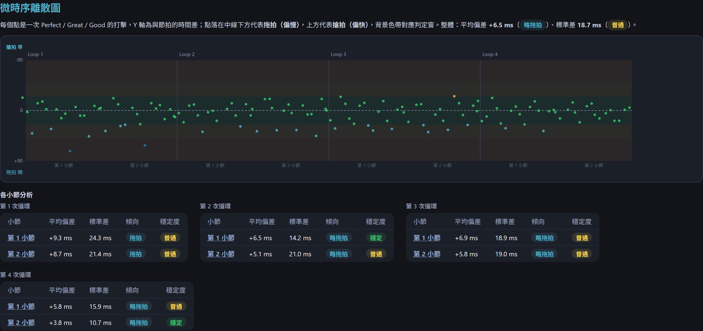Image resolution: width=703 pixels, height=331 pixels.
Task: Click the 普通 badge in the summary sentence
Action: coord(618,25)
